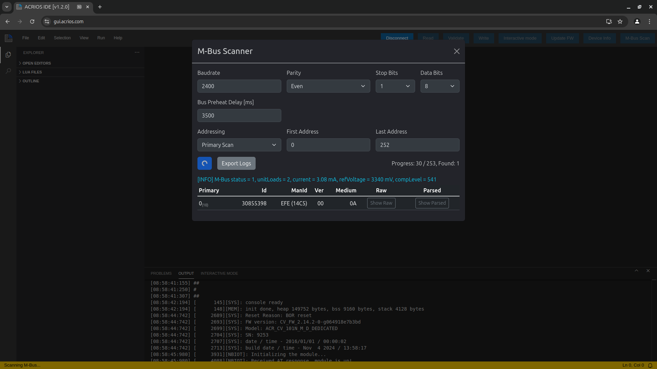Image resolution: width=657 pixels, height=369 pixels.
Task: Open the Parity dropdown set to Even
Action: tap(328, 86)
